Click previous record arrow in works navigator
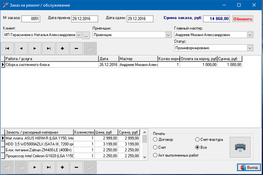Image resolution: width=263 pixels, height=175 pixels. (x=21, y=48)
